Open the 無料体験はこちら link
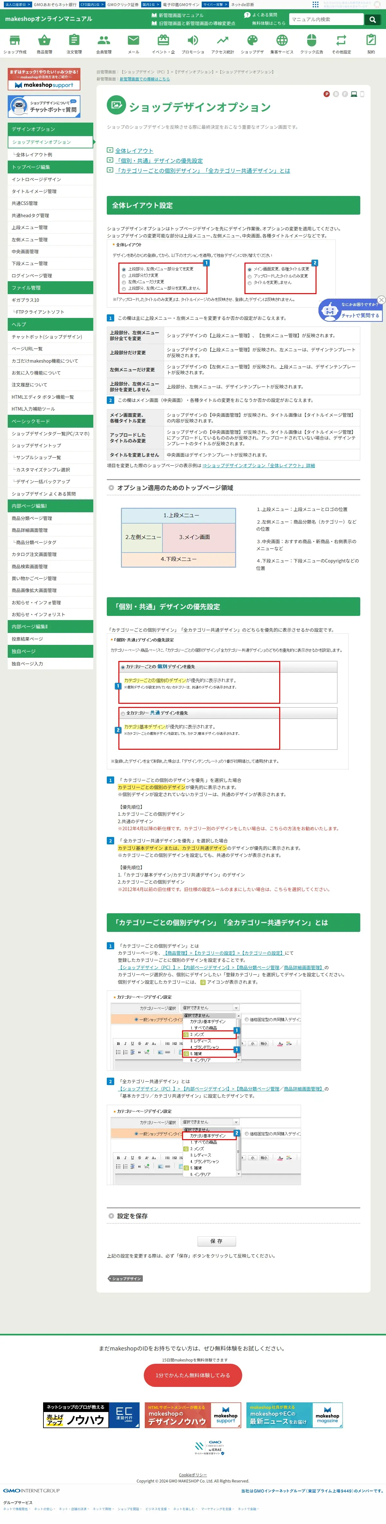The image size is (386, 1524). 268,23
